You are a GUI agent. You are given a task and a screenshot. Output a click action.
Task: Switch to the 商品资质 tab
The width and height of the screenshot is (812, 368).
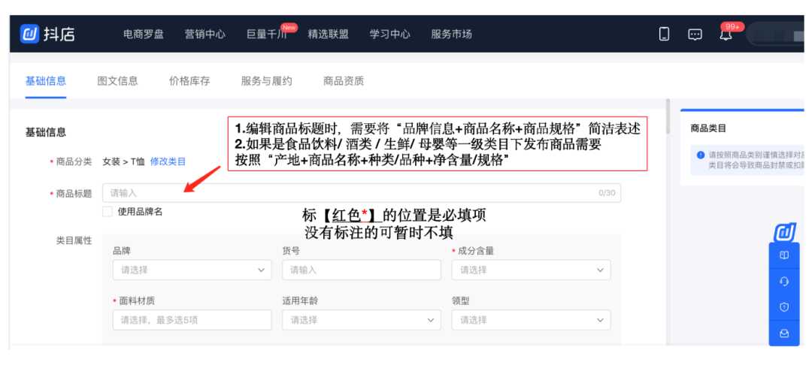point(344,81)
